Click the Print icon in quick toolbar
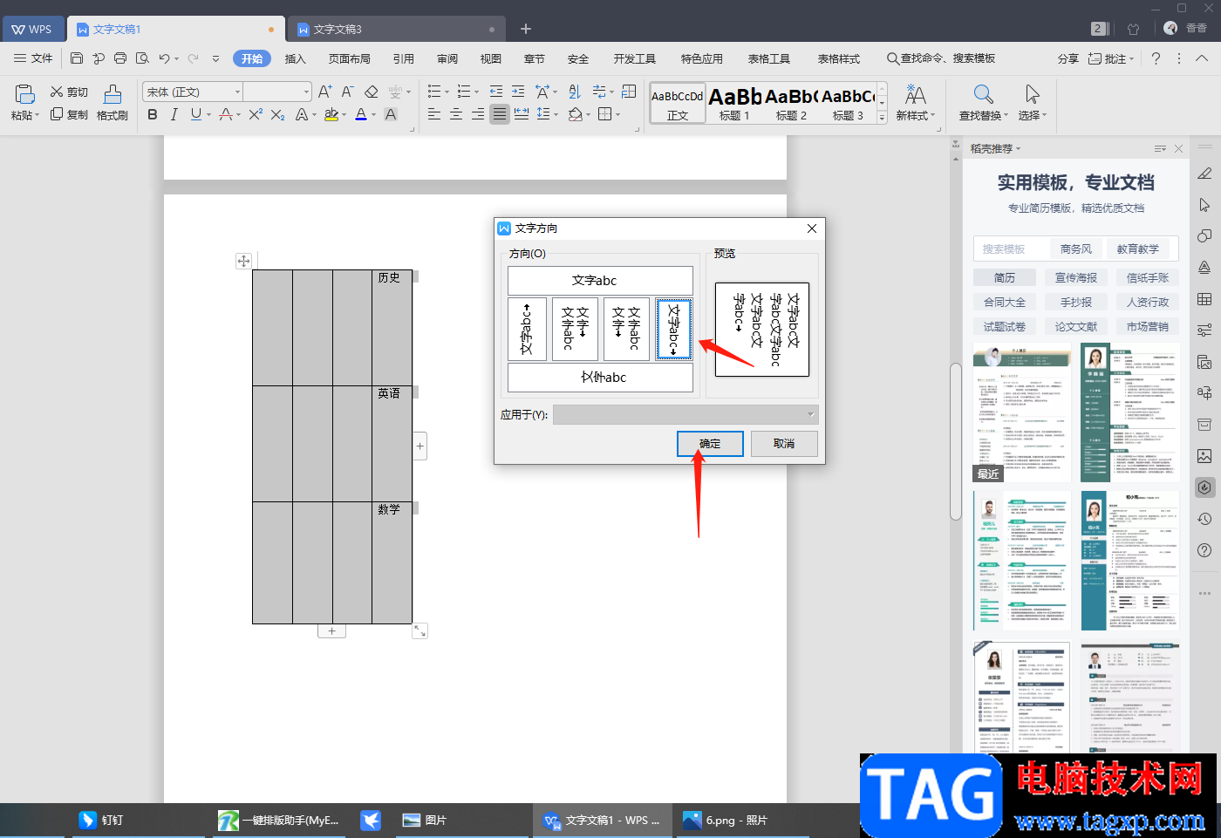The width and height of the screenshot is (1221, 838). tap(120, 58)
